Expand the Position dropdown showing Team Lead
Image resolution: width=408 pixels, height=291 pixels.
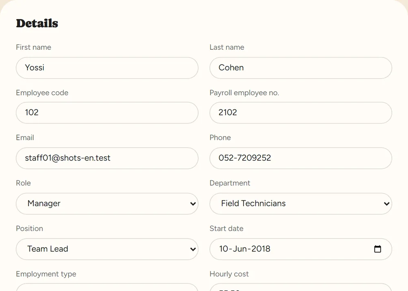tap(107, 249)
